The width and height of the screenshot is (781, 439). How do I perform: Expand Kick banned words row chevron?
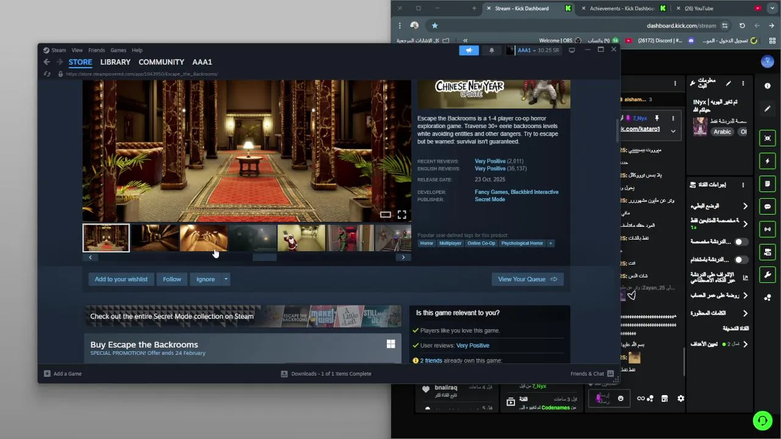[x=745, y=313]
